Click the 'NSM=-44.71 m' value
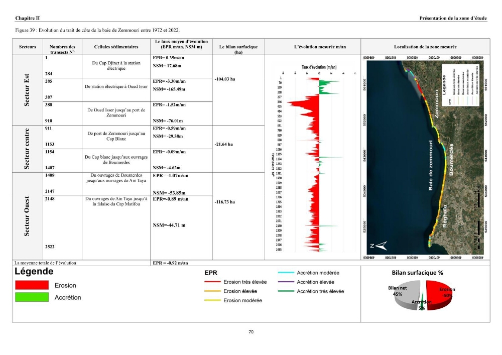Viewport: 502px width, 355px height. pyautogui.click(x=169, y=225)
